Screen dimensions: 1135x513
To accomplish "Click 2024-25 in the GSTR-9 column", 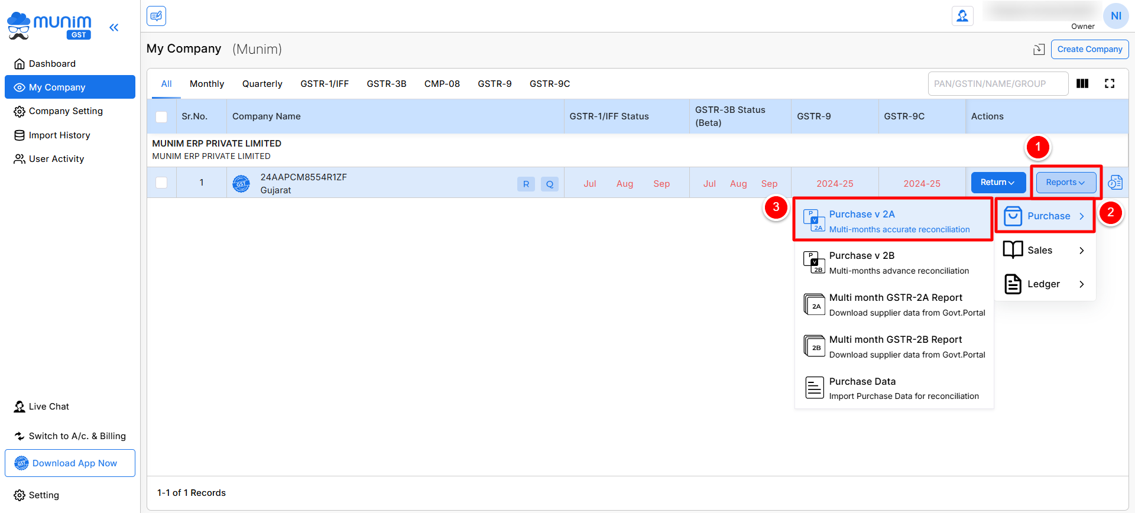I will coord(835,184).
